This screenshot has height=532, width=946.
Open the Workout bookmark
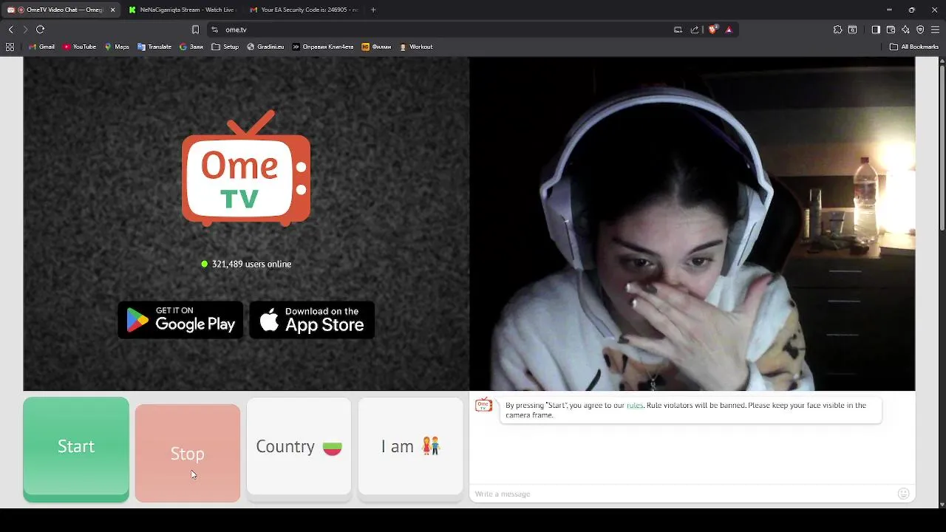[x=416, y=47]
